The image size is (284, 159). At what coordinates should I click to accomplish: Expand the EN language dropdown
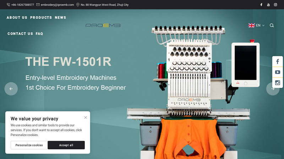tap(260, 25)
